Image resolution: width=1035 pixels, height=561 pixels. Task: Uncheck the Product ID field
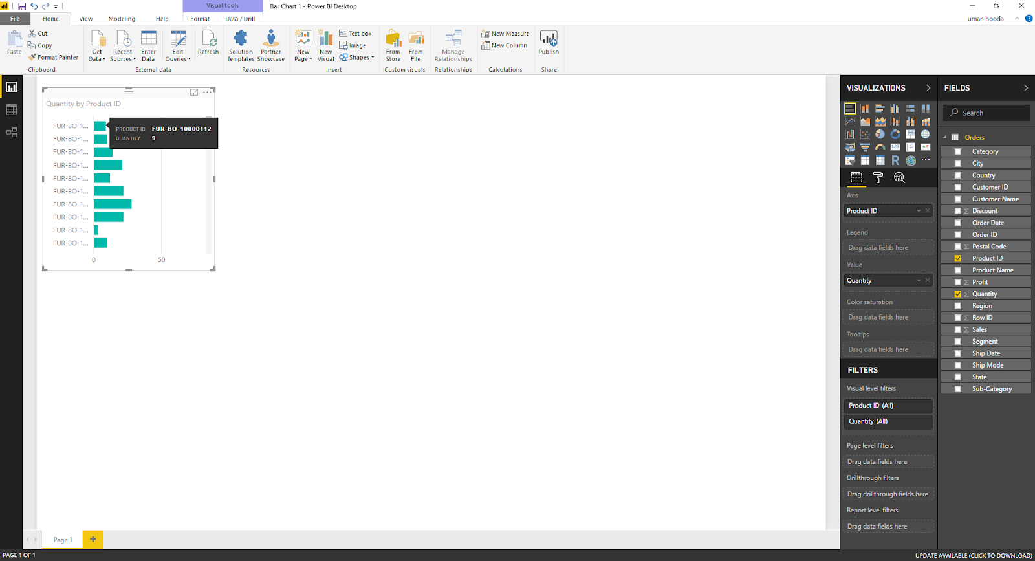[x=958, y=258]
